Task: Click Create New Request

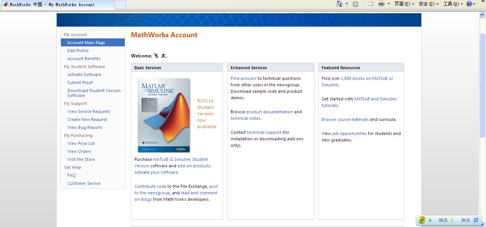Action: [x=87, y=119]
